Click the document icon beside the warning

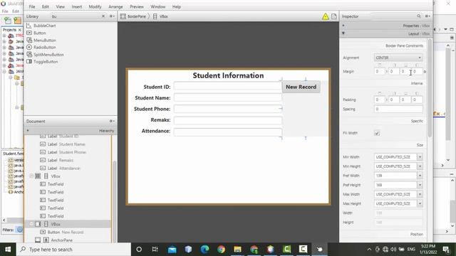(334, 16)
